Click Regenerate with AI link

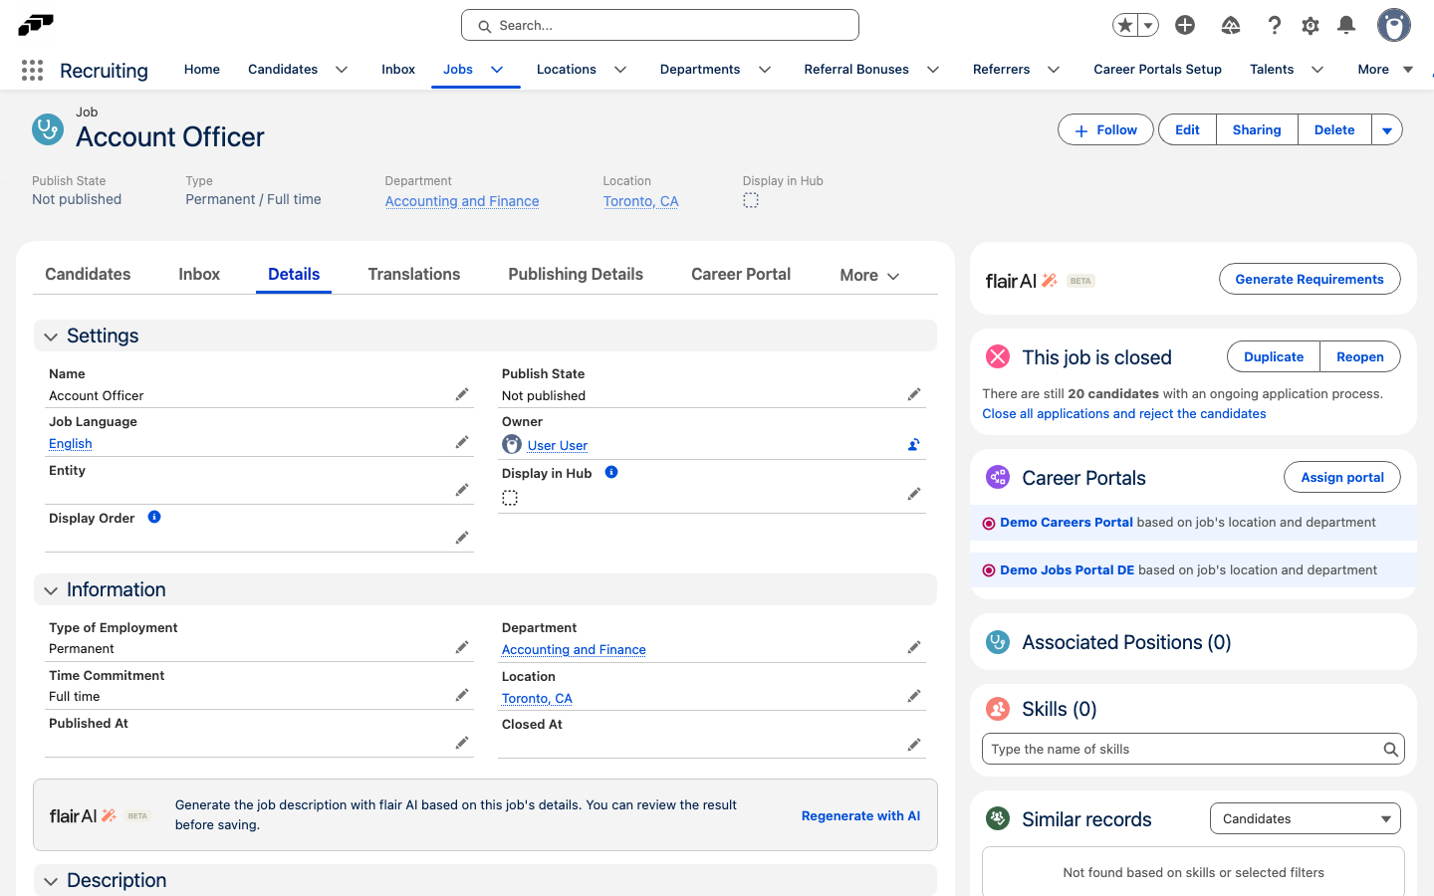coord(860,815)
